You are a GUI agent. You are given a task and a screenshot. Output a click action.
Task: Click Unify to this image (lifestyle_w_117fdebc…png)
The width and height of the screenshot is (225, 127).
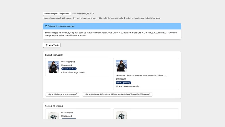click(117, 94)
